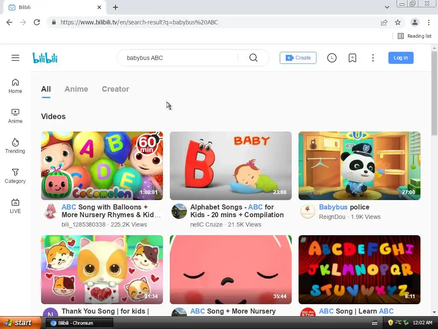Open LIVE in the sidebar
The image size is (438, 329).
point(15,206)
